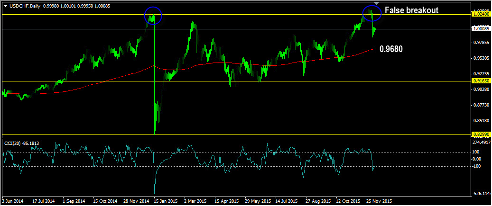Click the 2 Mar 2015 date label
This screenshot has height=206, width=492.
[195, 200]
